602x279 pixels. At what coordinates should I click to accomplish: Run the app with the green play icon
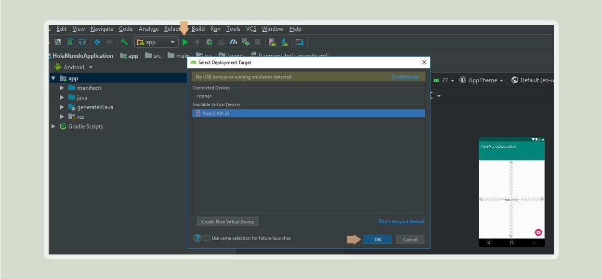(x=185, y=42)
